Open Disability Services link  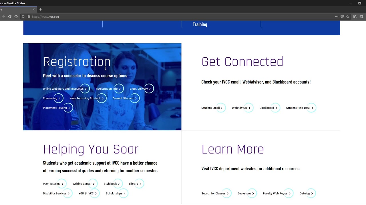coord(57,193)
